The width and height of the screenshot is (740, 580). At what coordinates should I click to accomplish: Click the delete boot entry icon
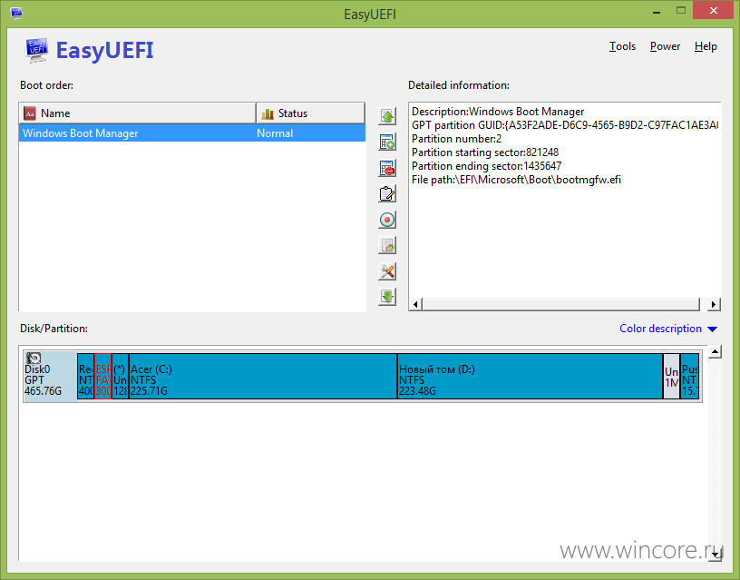387,168
